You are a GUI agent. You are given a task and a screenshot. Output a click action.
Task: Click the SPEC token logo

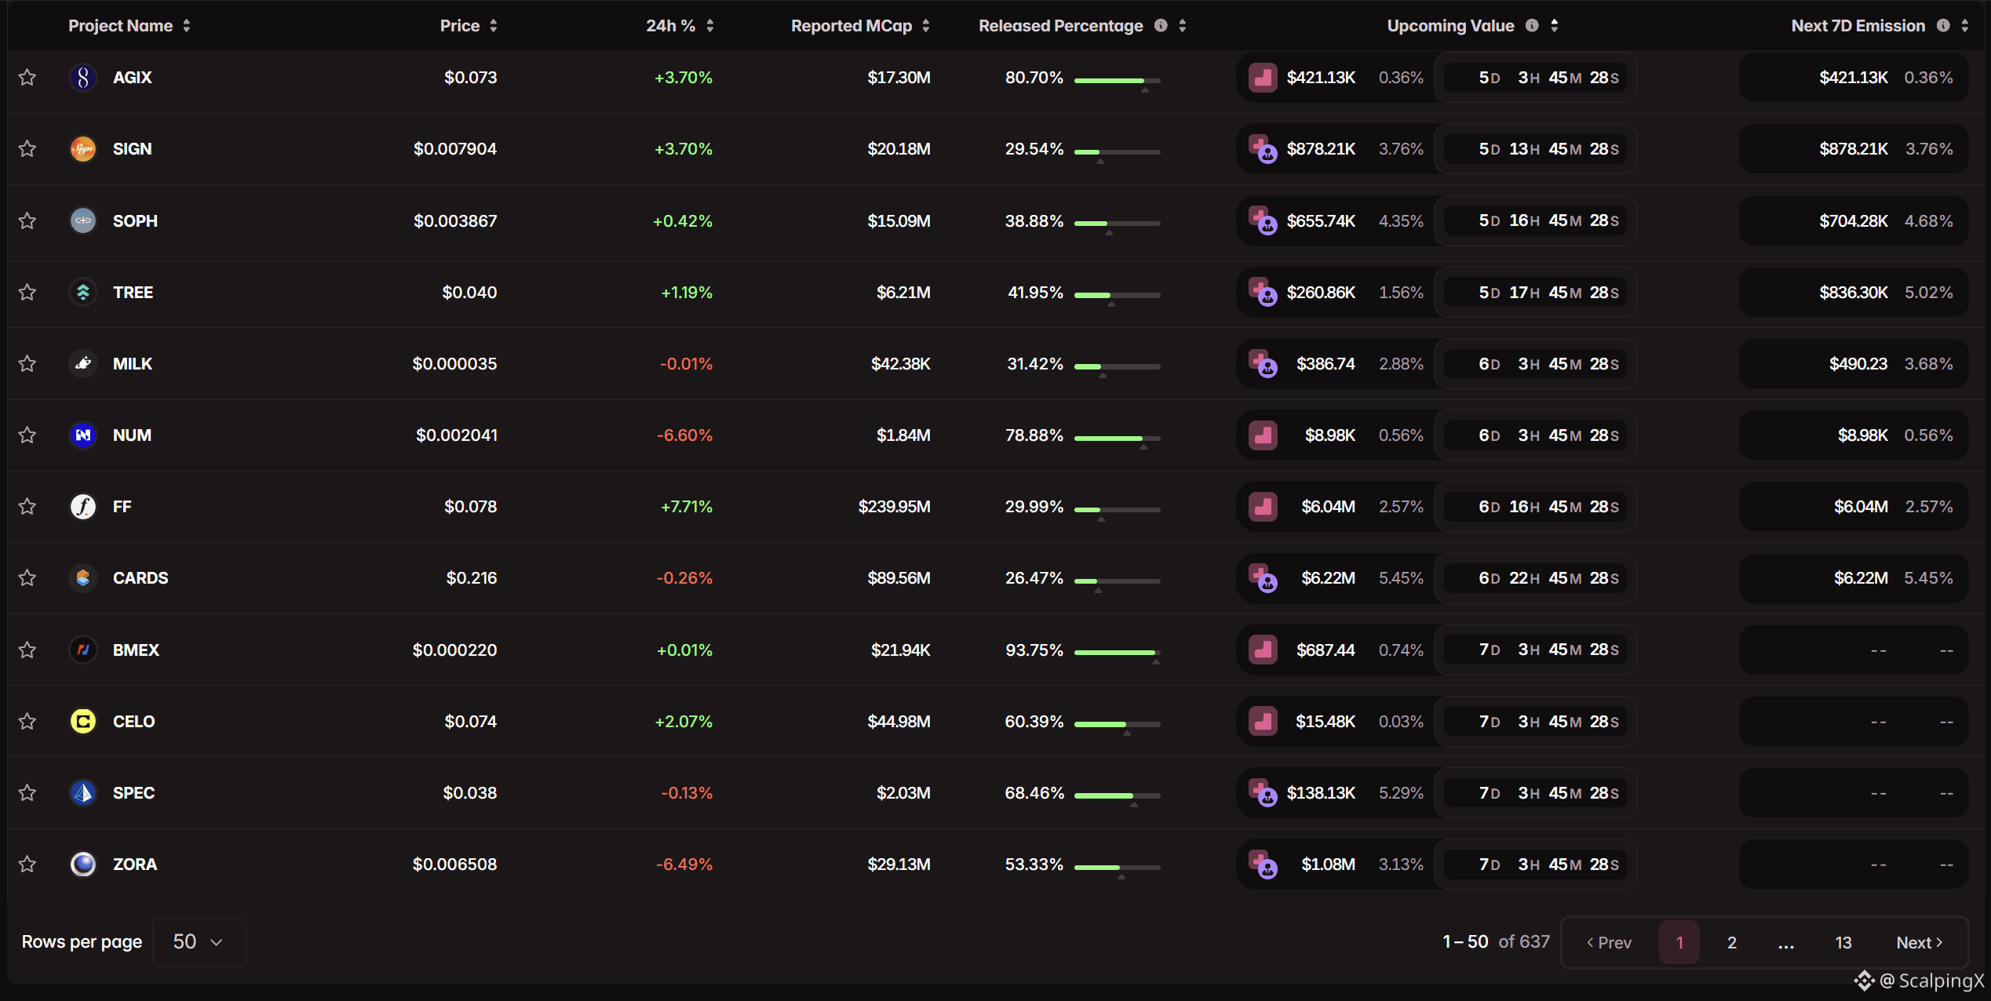pos(83,793)
